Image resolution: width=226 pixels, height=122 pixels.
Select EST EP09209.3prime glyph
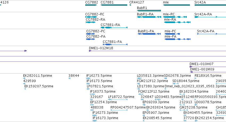pyautogui.click(x=144, y=105)
